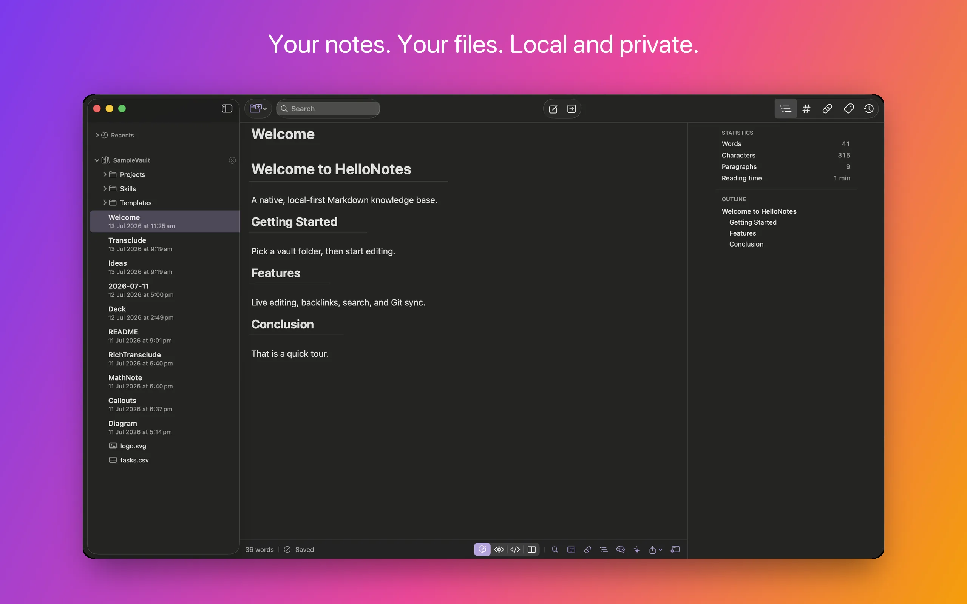
Task: Click the Welcome title heading
Action: pyautogui.click(x=283, y=134)
